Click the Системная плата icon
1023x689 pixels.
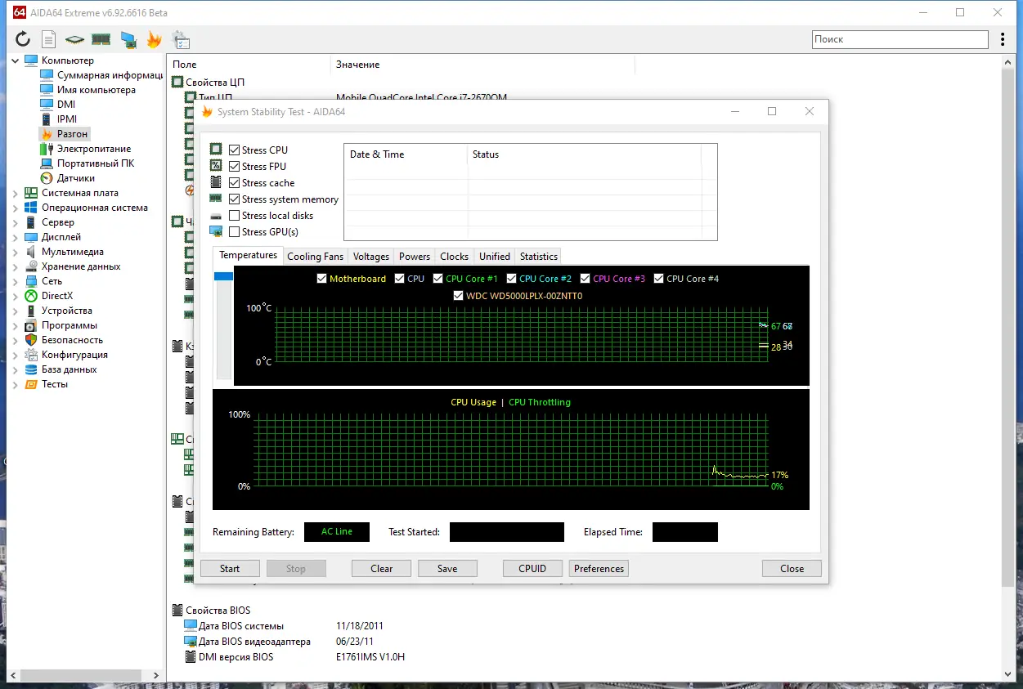[x=31, y=193]
